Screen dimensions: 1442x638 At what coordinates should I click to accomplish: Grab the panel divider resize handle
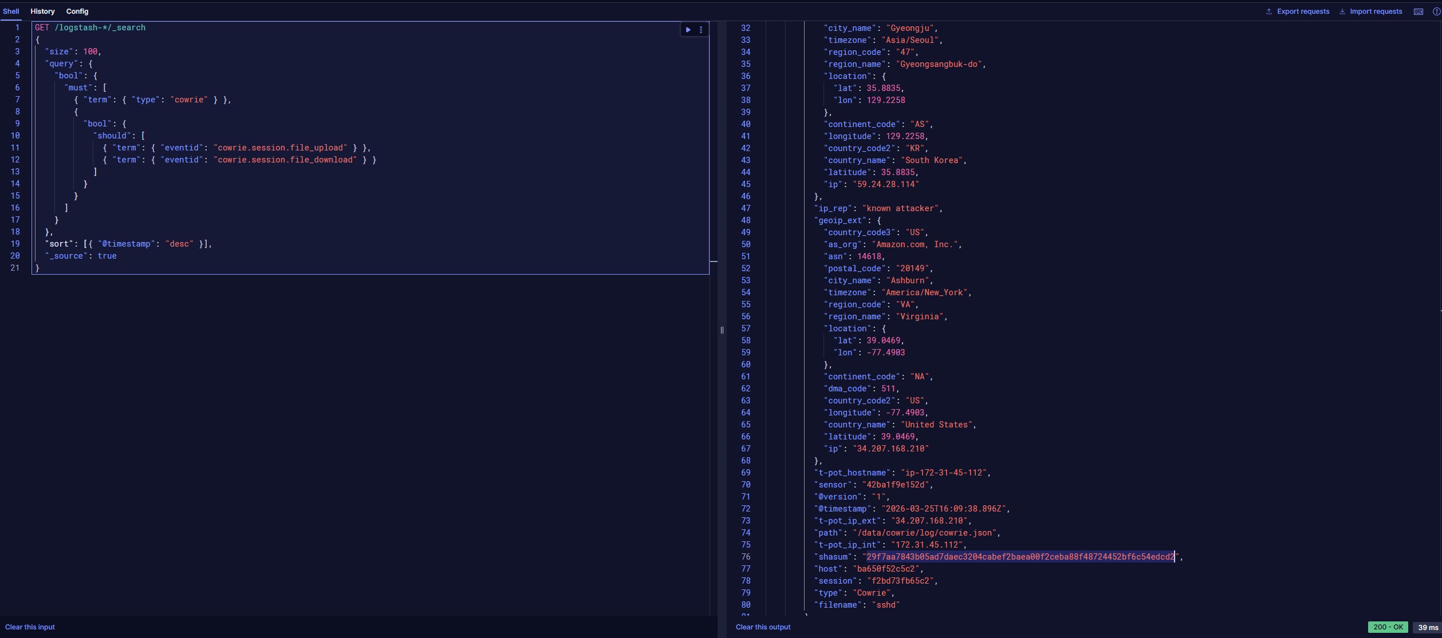click(x=722, y=330)
